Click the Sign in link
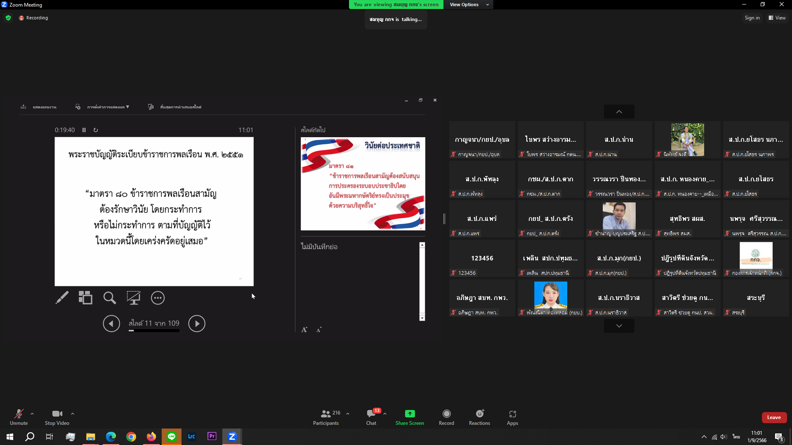The height and width of the screenshot is (445, 792). coord(752,18)
